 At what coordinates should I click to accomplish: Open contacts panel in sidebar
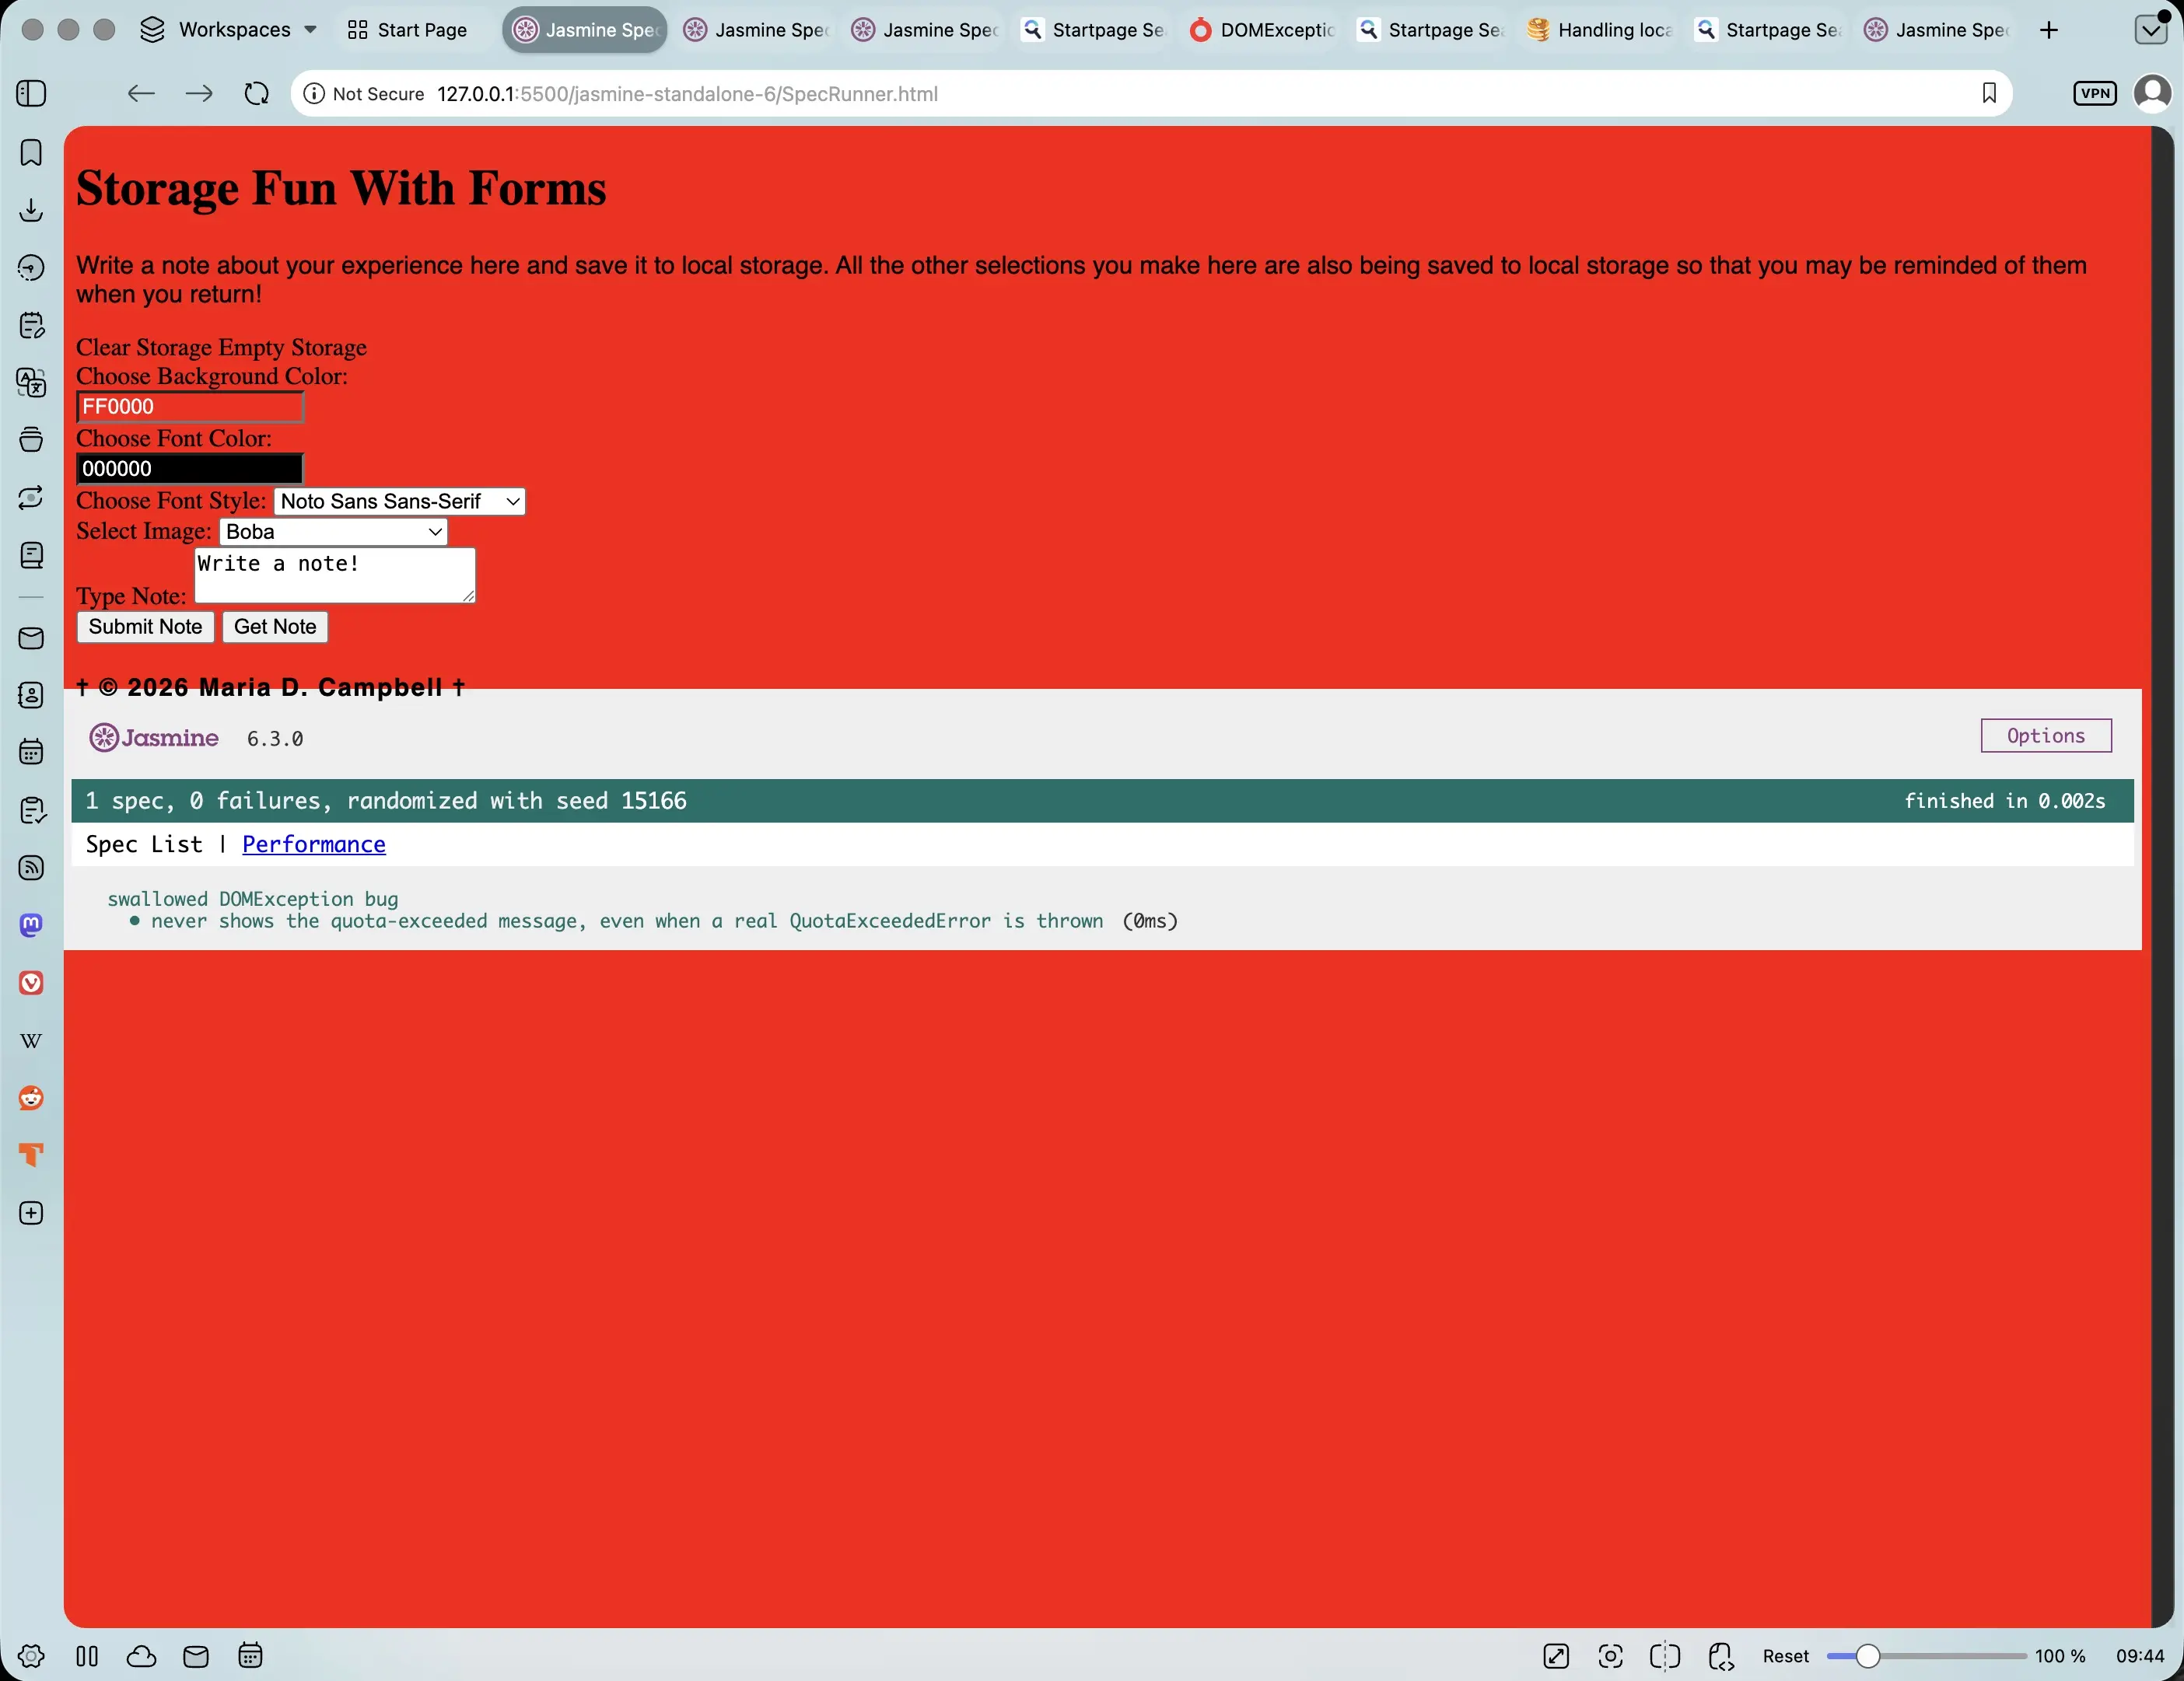click(31, 694)
